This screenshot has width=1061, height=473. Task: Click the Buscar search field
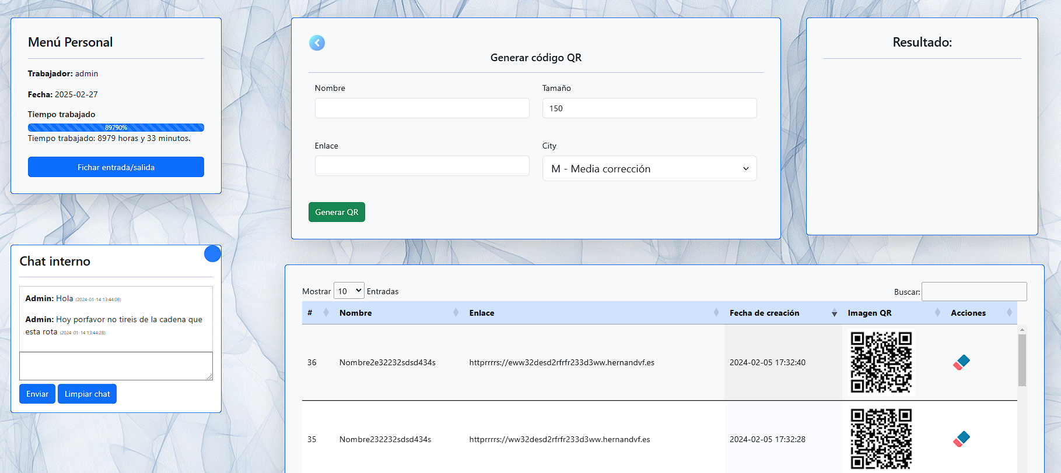tap(974, 291)
